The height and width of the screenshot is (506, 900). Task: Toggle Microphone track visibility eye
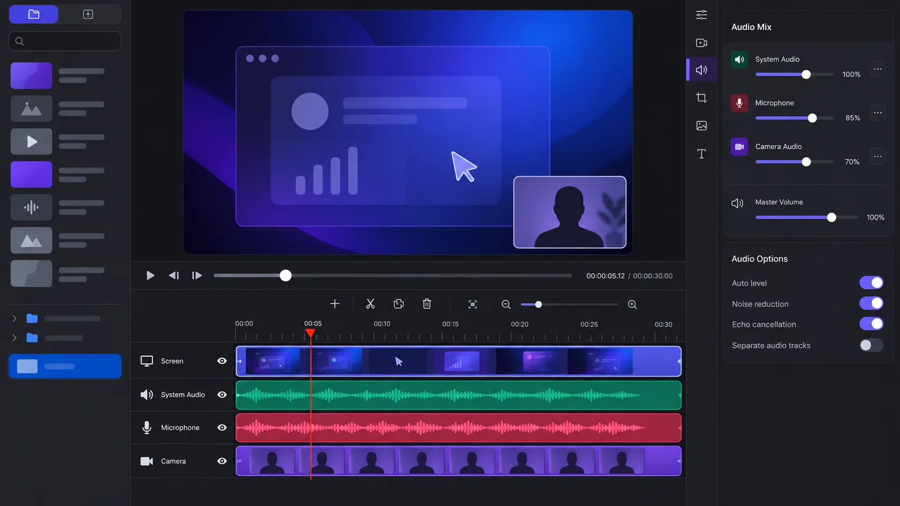(222, 428)
